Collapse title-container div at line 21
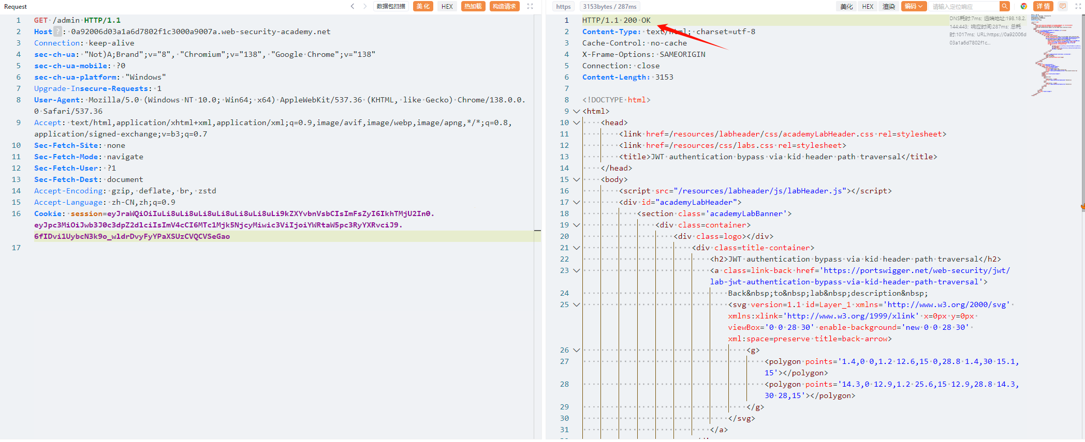 pyautogui.click(x=576, y=248)
